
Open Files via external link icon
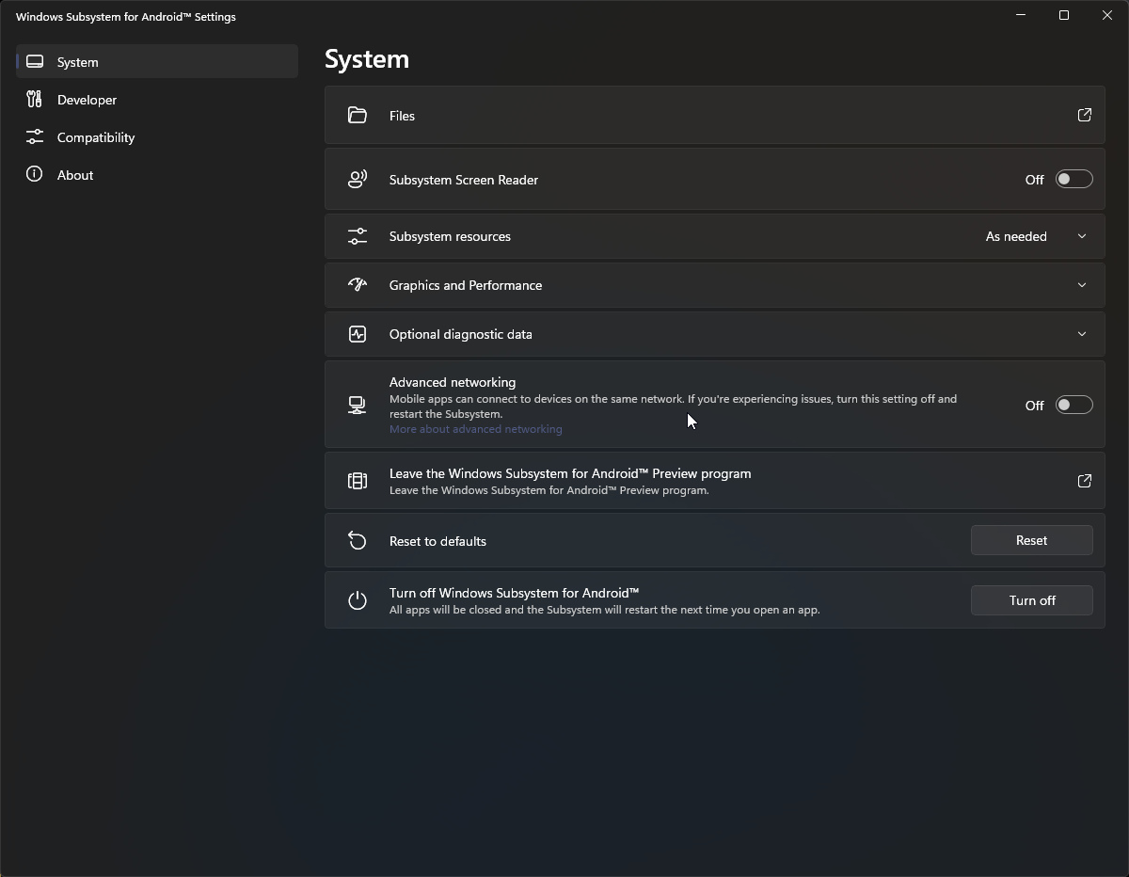click(1085, 115)
